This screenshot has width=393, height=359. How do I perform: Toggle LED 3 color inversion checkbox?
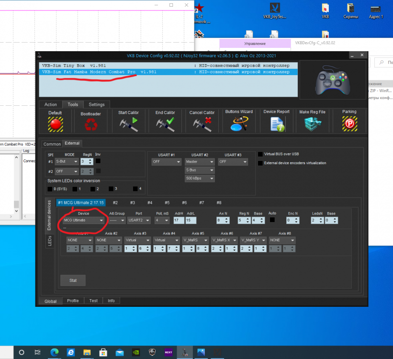tap(111, 189)
